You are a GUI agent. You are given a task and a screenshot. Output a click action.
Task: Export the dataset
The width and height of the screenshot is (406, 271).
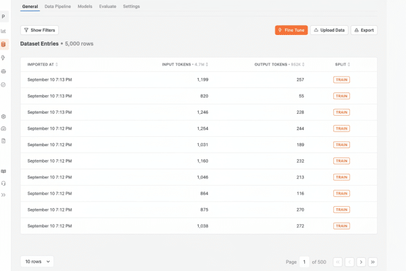click(x=364, y=30)
